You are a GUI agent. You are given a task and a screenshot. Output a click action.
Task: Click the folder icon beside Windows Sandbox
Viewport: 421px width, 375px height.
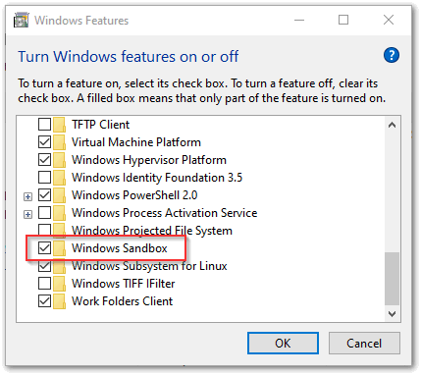59,248
